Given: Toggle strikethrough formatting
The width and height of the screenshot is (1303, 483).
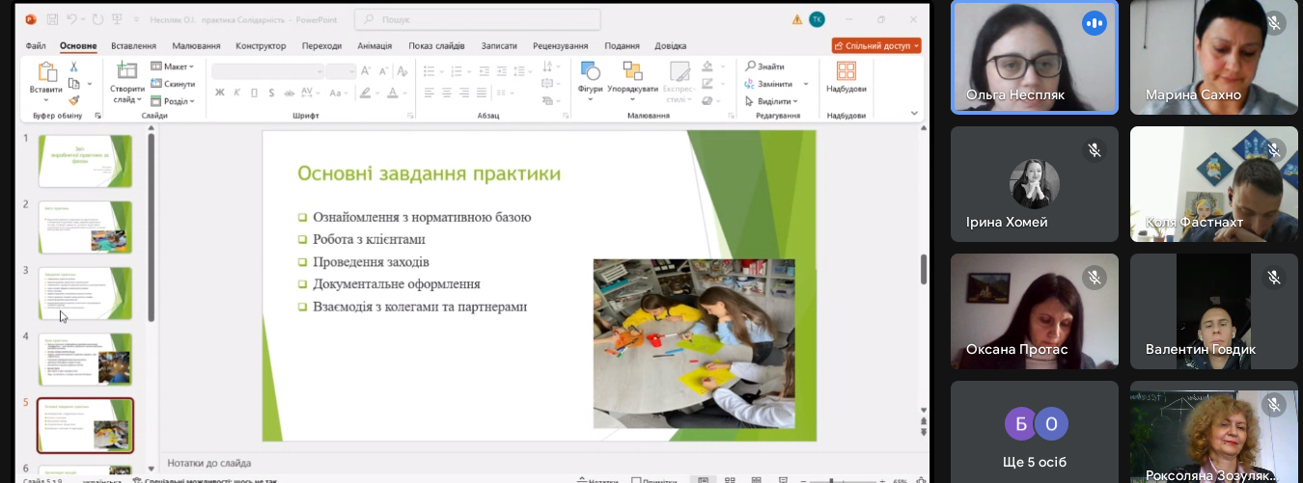Looking at the screenshot, I should point(290,93).
